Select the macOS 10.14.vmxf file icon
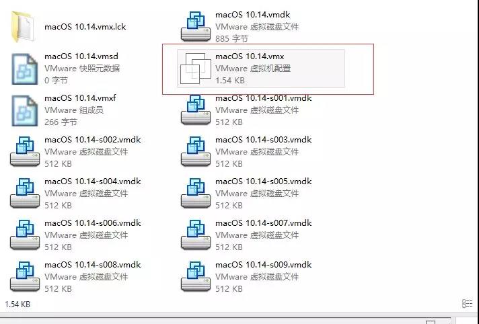The image size is (479, 324). click(x=25, y=110)
